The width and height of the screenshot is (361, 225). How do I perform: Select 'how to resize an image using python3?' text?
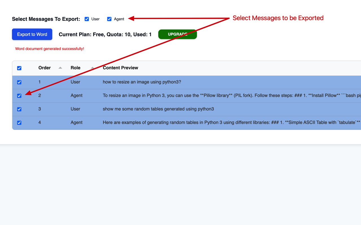(x=142, y=82)
